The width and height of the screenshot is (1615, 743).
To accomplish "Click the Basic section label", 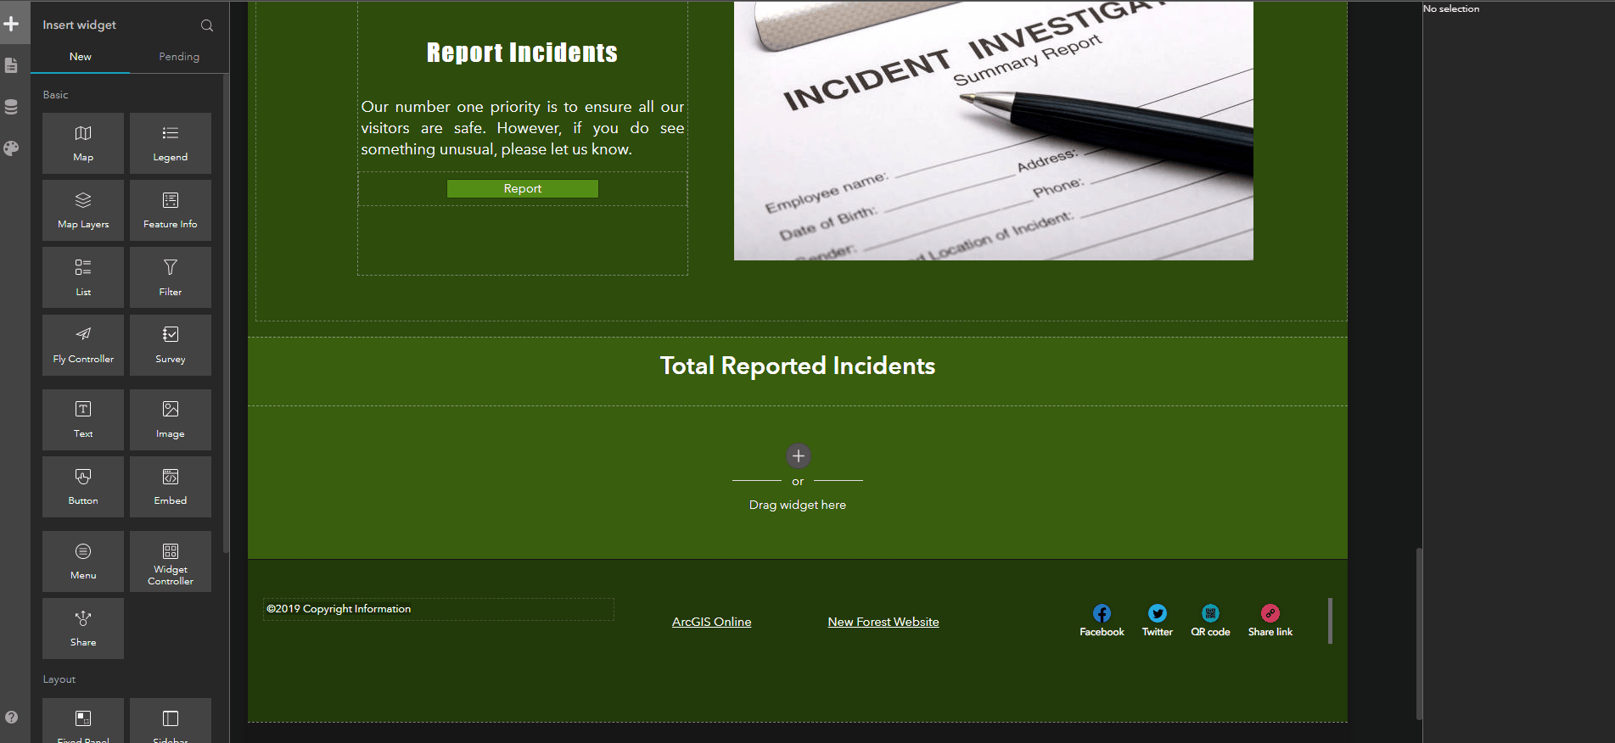I will click(x=56, y=95).
